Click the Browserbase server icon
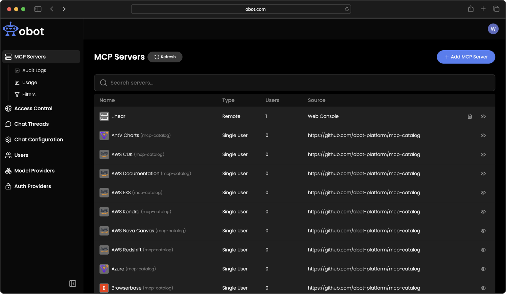This screenshot has height=294, width=506. click(x=104, y=288)
